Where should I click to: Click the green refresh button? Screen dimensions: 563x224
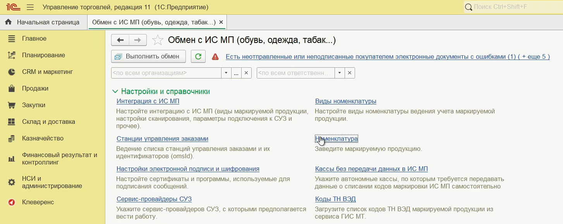tap(198, 56)
